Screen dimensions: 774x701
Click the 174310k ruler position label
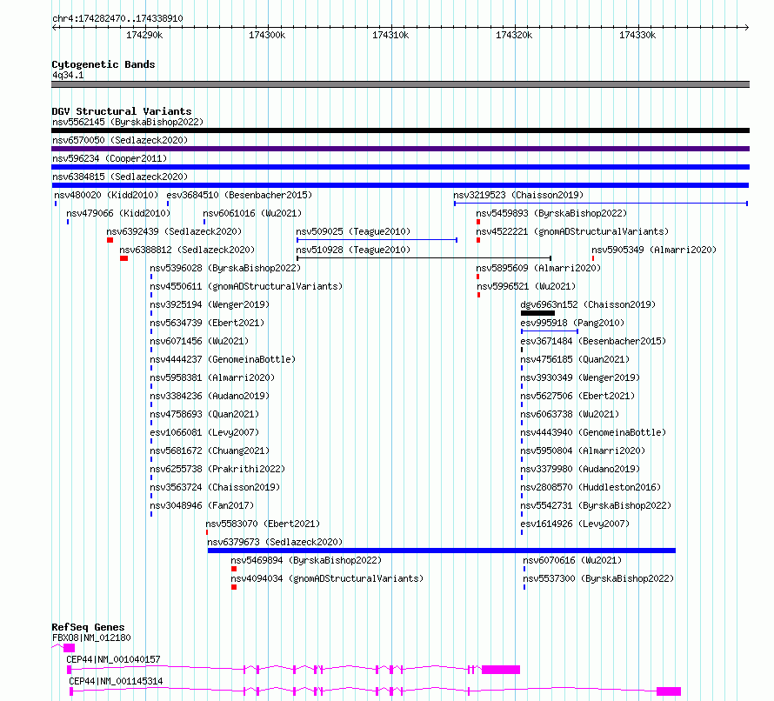tap(390, 35)
